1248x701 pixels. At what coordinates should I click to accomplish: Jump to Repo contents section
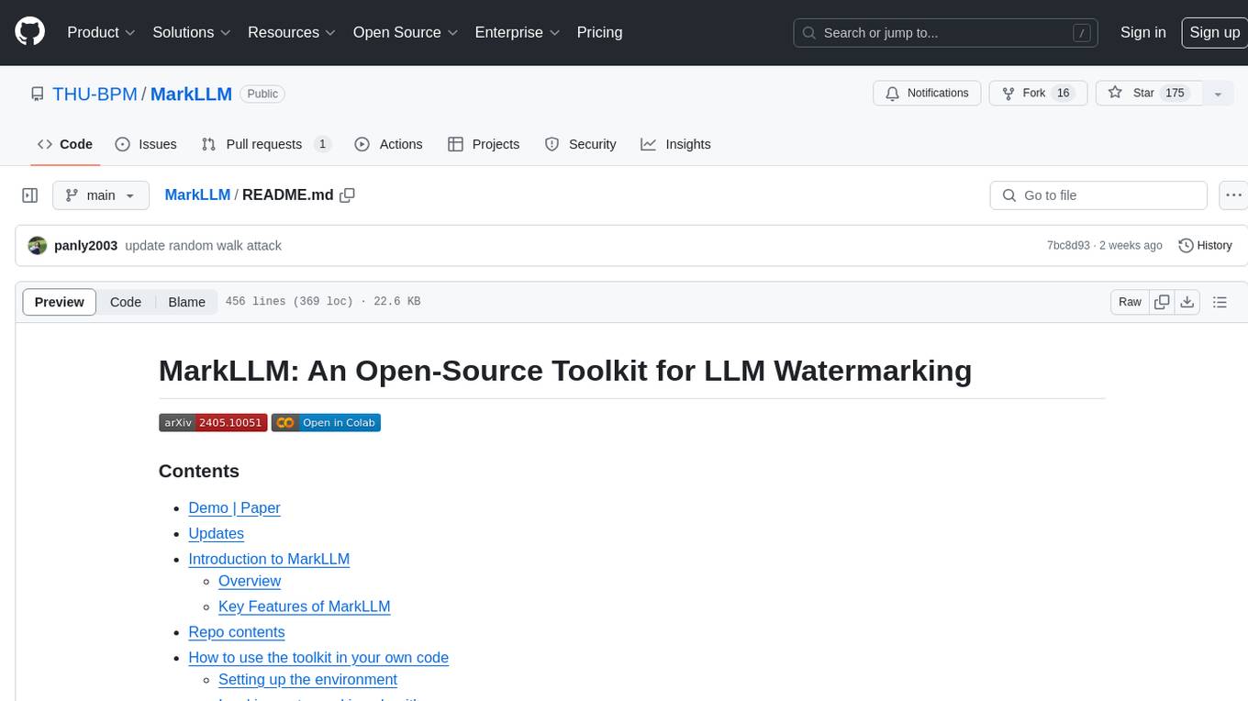pyautogui.click(x=237, y=633)
